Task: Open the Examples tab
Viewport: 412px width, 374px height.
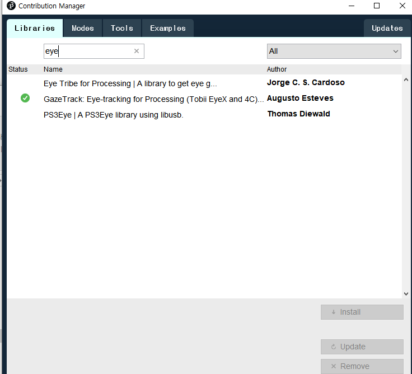Action: [x=168, y=28]
